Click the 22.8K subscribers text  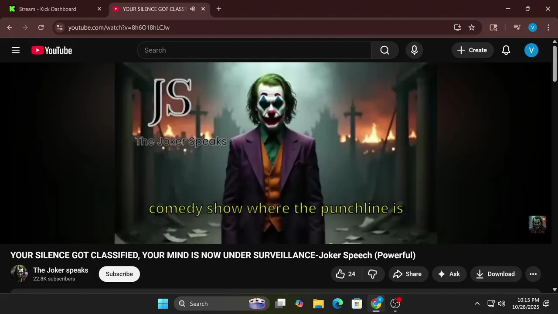(54, 279)
